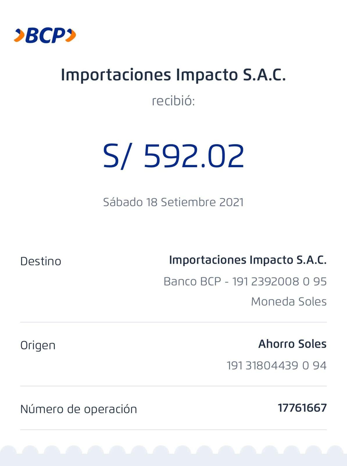Tap the S/ 592.02 amount received
The height and width of the screenshot is (466, 347).
173,156
